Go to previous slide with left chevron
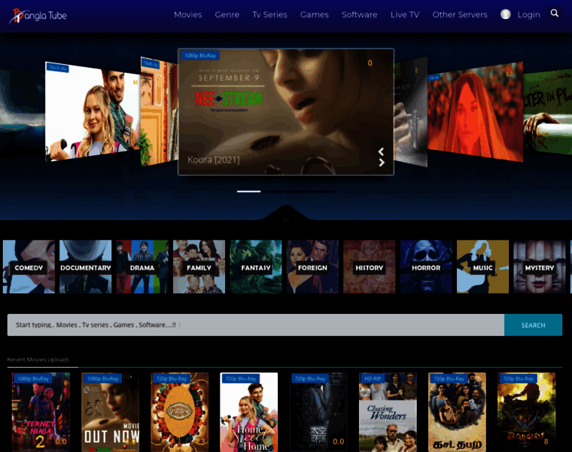The width and height of the screenshot is (572, 452). click(381, 151)
